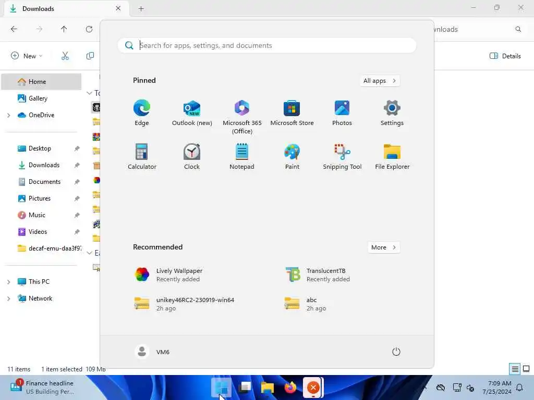
Task: Open Notepad from pinned apps
Action: [242, 156]
